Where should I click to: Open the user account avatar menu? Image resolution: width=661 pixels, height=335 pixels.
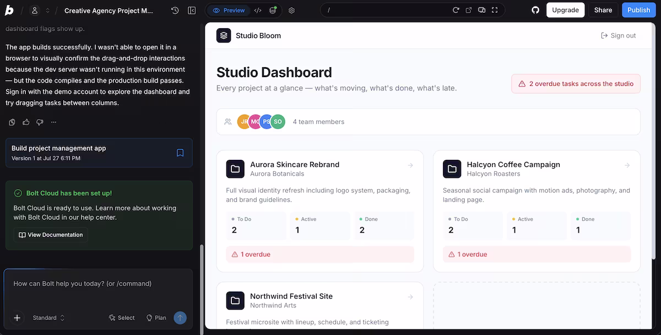pyautogui.click(x=35, y=10)
